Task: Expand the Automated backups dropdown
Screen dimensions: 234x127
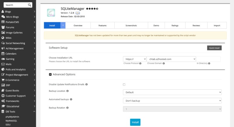Action: point(172,100)
